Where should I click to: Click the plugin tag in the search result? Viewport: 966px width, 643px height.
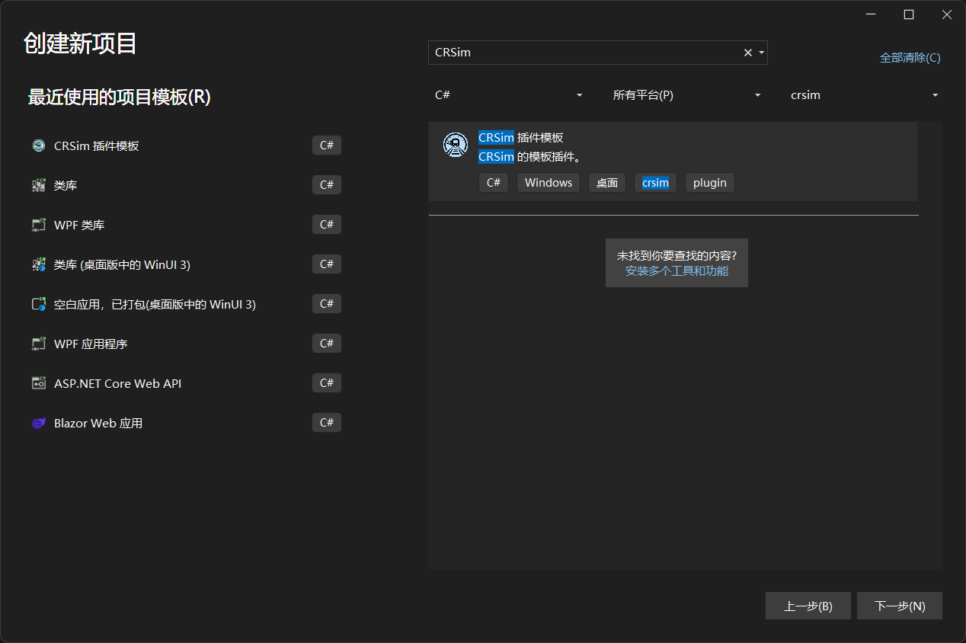[x=709, y=183]
